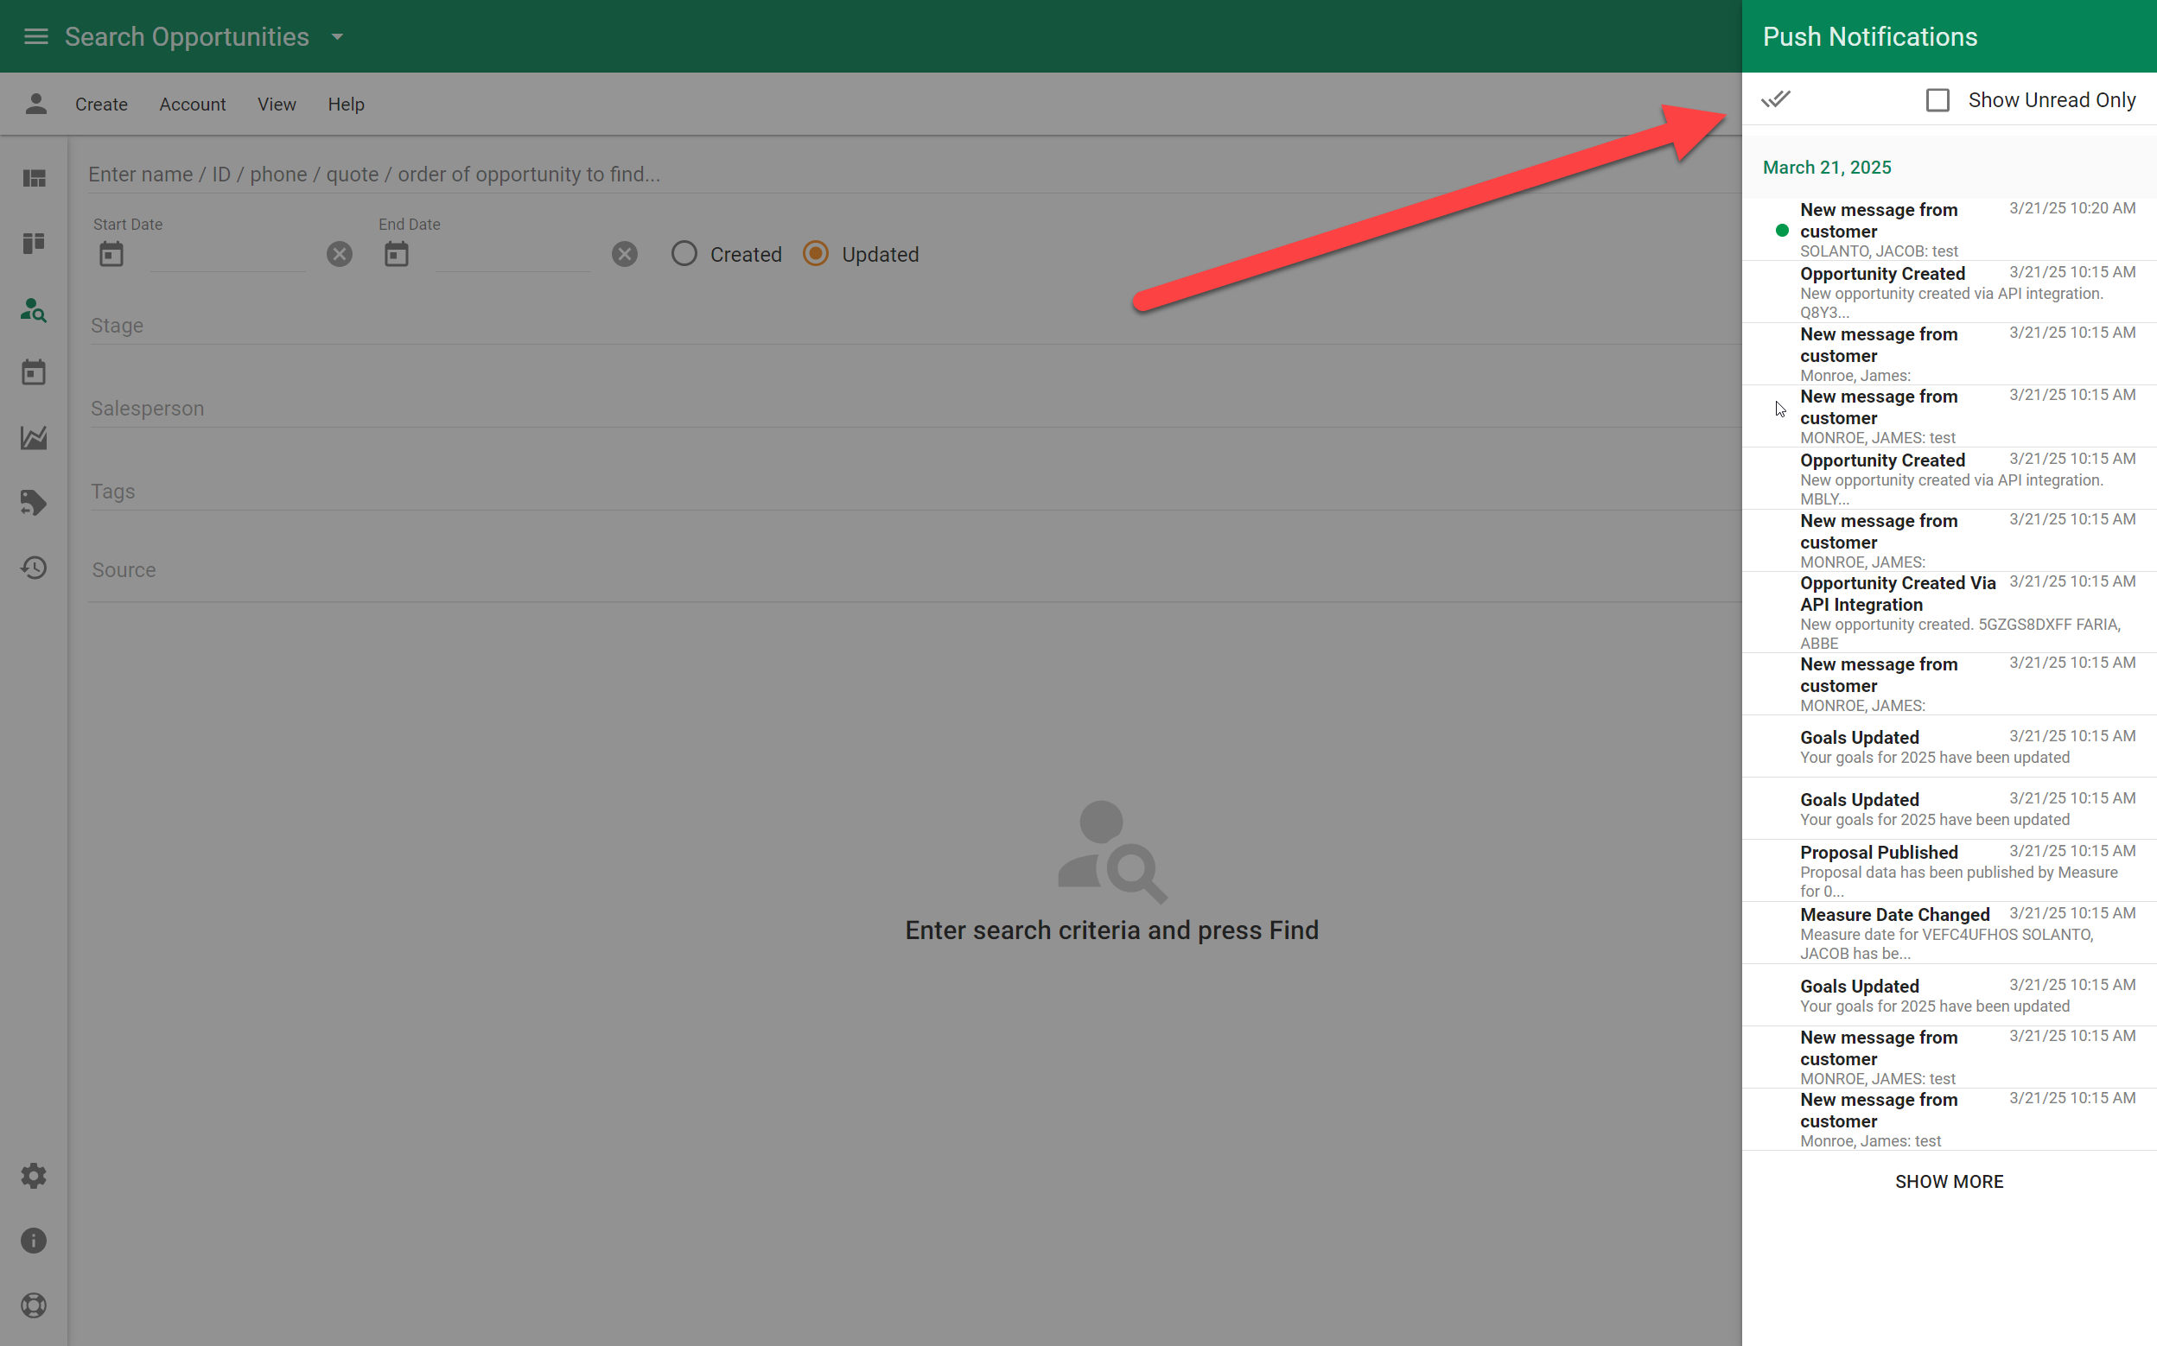Open the Account menu
Screen dimensions: 2157x1346
coord(193,105)
